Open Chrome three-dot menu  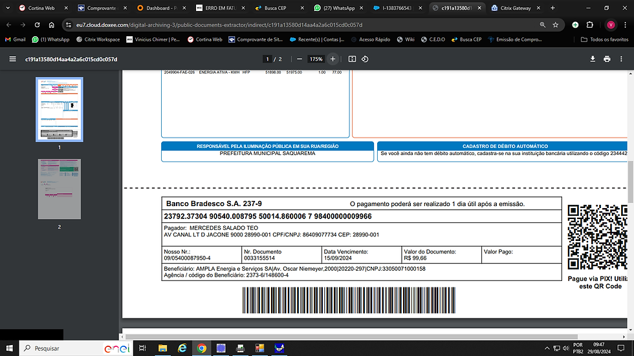(x=625, y=25)
